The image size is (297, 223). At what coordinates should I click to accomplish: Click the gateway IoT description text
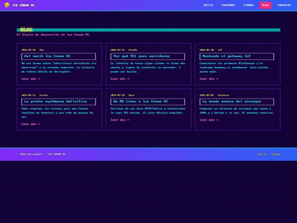[234, 68]
